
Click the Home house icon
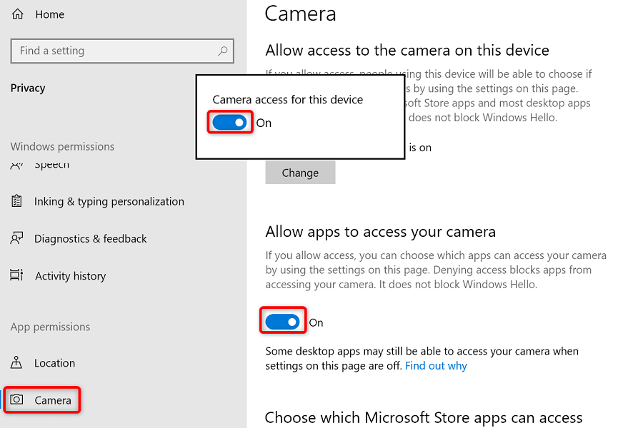(x=17, y=14)
